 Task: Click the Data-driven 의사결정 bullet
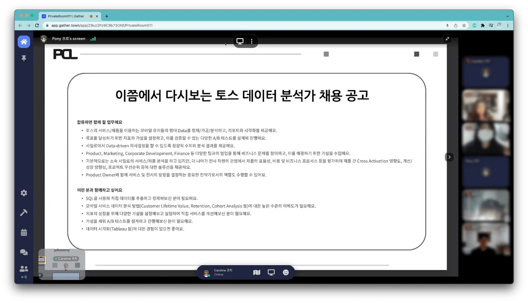pos(160,146)
